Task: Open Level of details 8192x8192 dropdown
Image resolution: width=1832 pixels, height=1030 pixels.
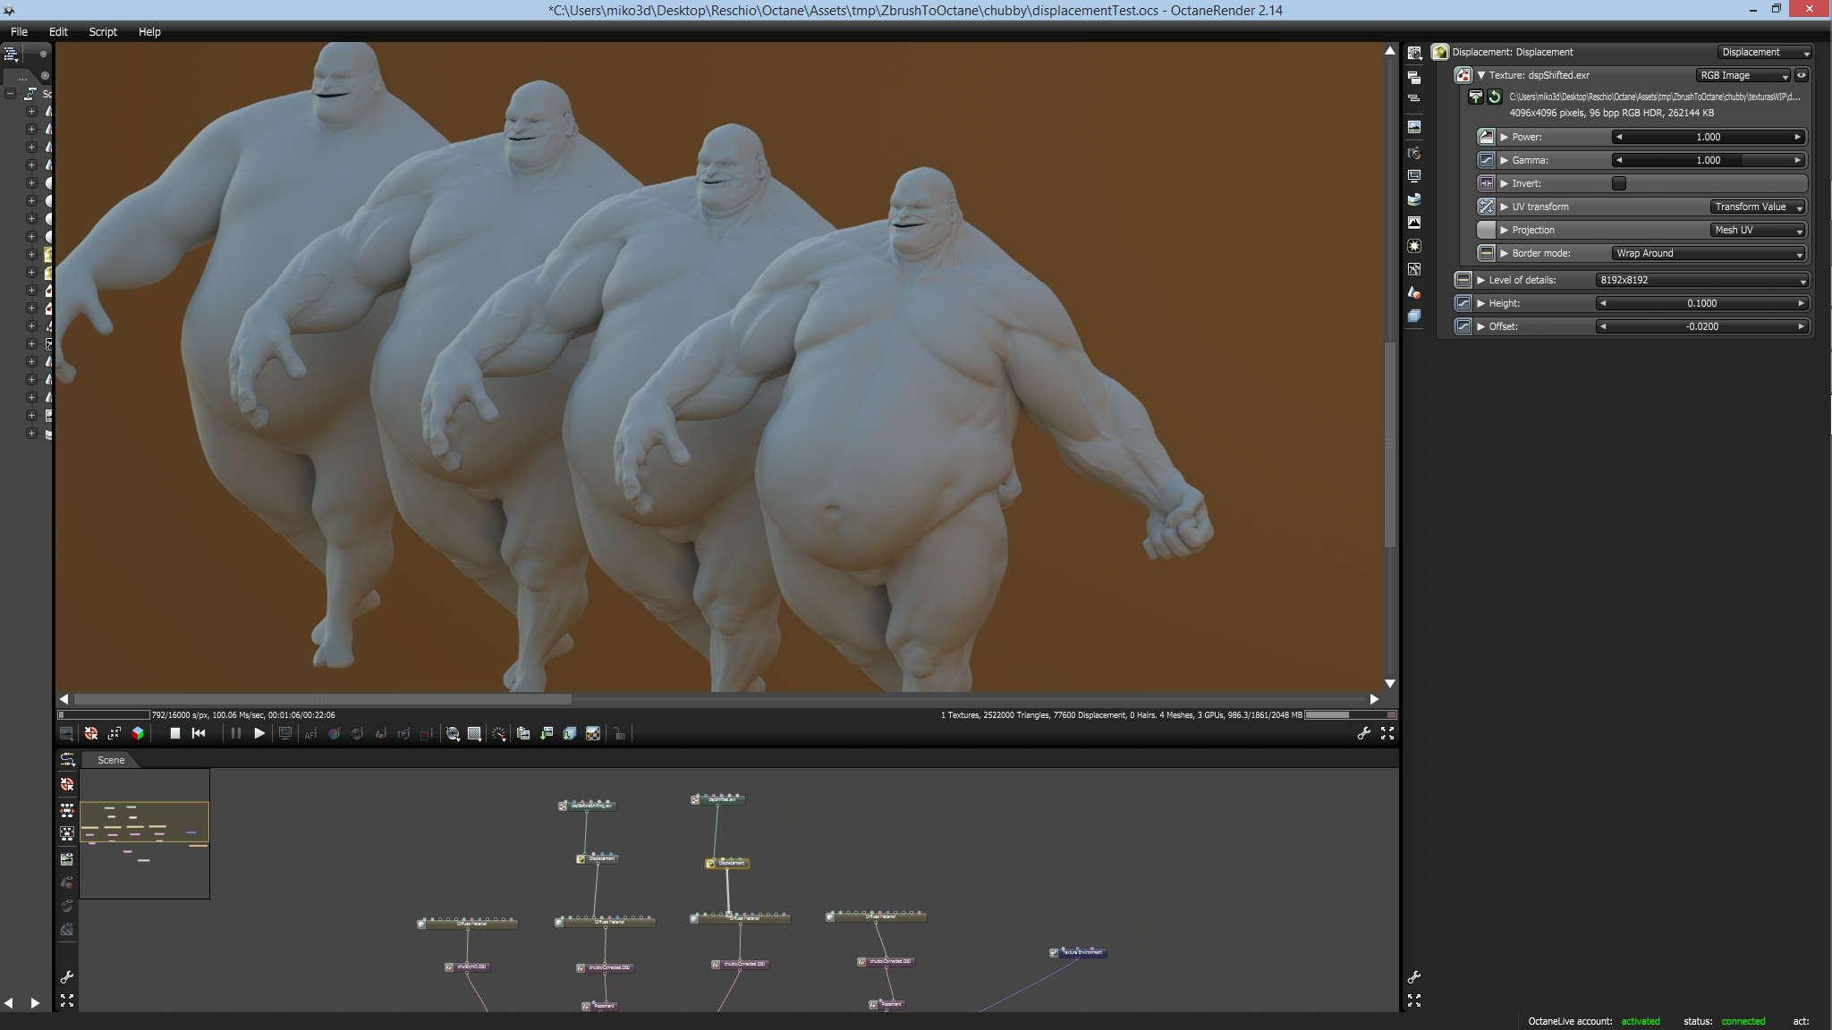Action: (1701, 280)
